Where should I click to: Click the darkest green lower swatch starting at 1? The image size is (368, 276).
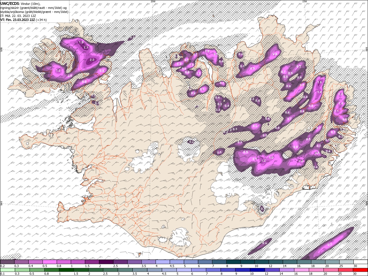66,270
